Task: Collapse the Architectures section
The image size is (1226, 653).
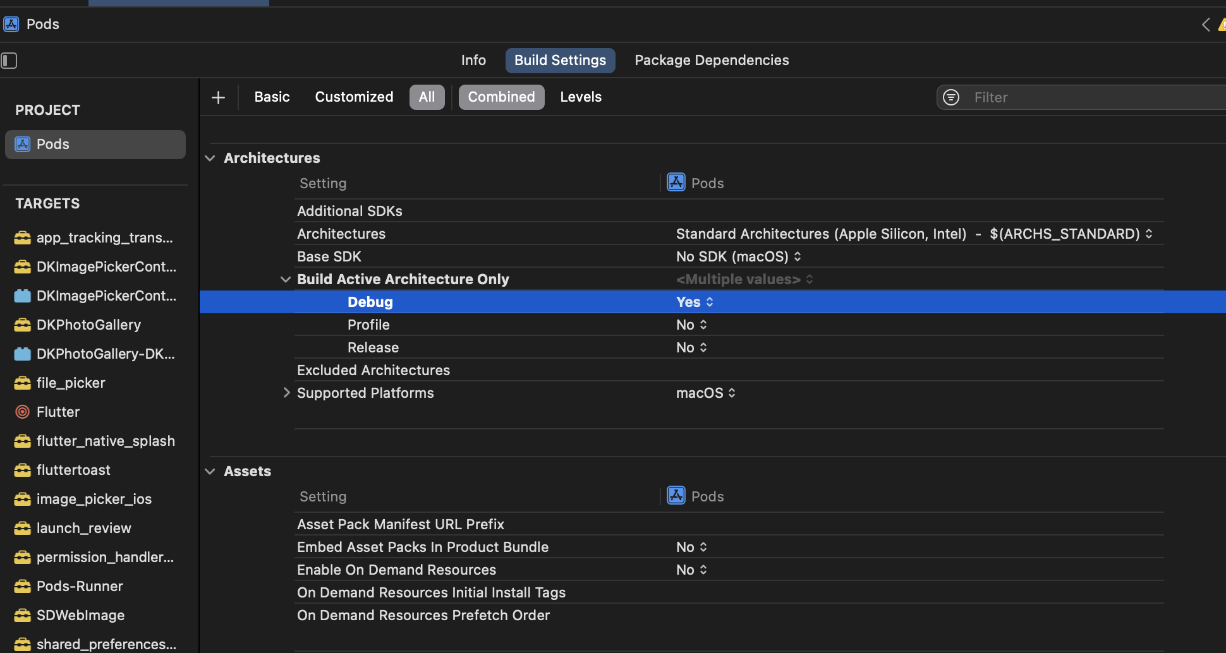Action: 210,158
